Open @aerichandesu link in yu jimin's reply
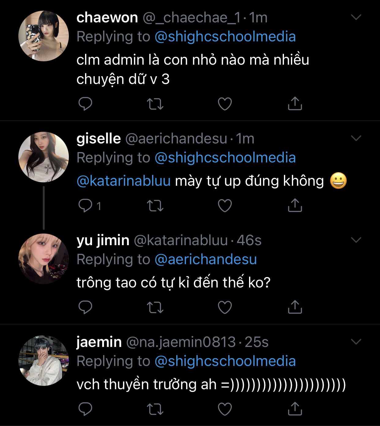Viewport: 380px width, 426px height. click(x=206, y=260)
